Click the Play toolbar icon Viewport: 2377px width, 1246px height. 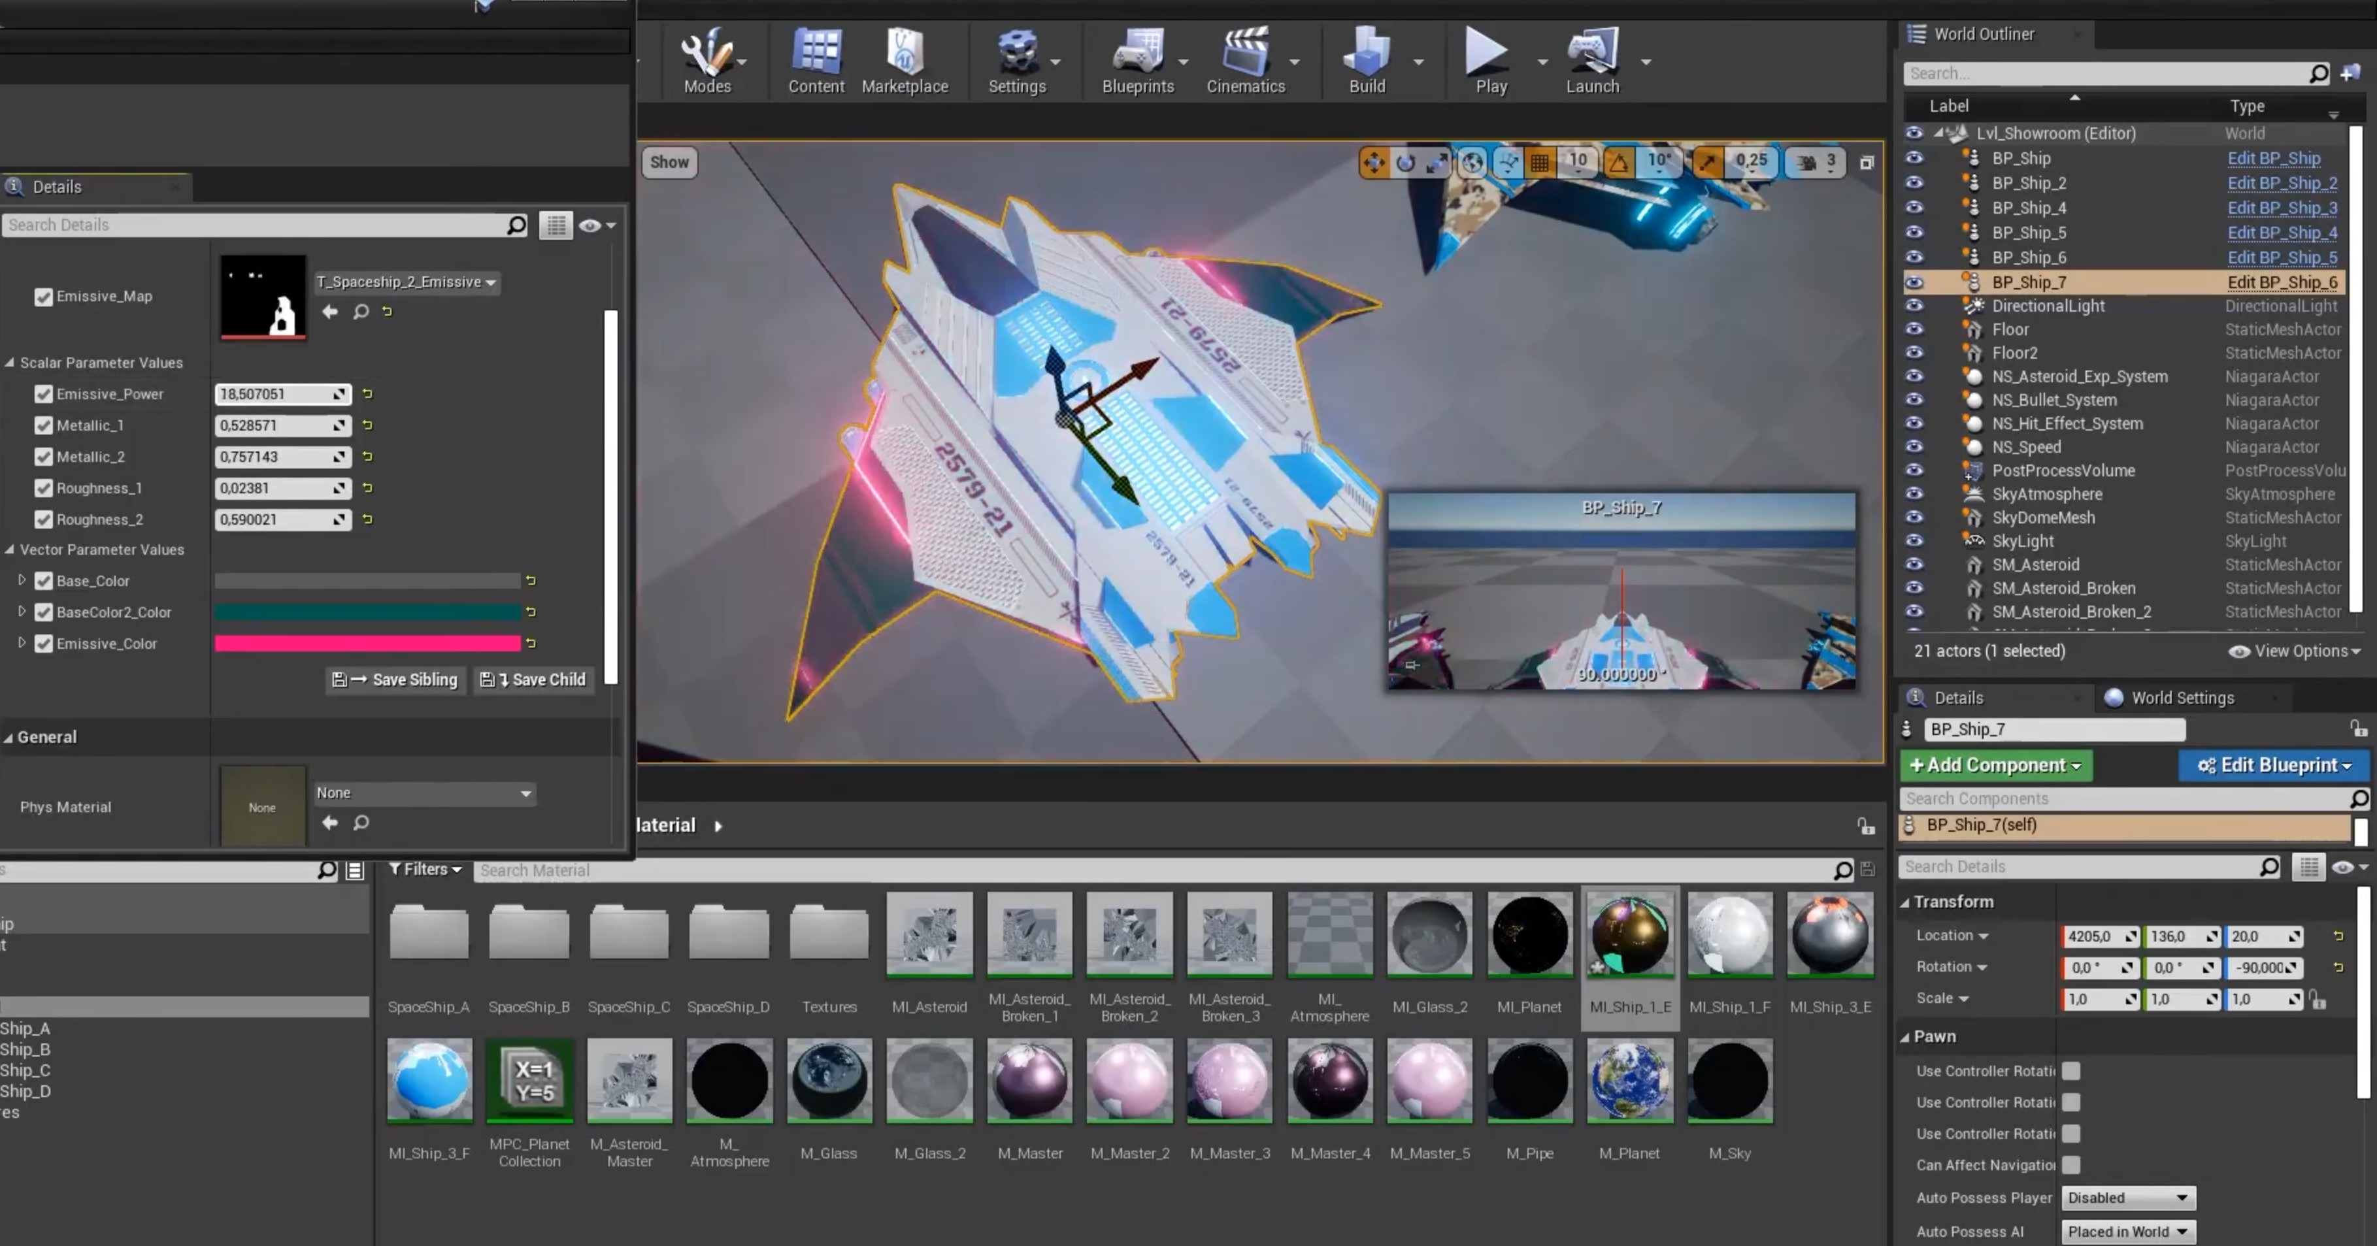point(1490,61)
